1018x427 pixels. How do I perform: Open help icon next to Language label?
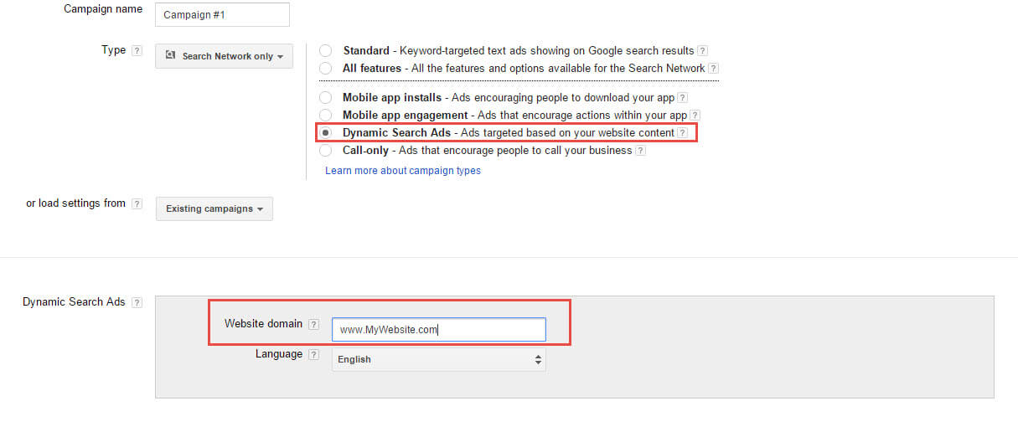click(313, 355)
